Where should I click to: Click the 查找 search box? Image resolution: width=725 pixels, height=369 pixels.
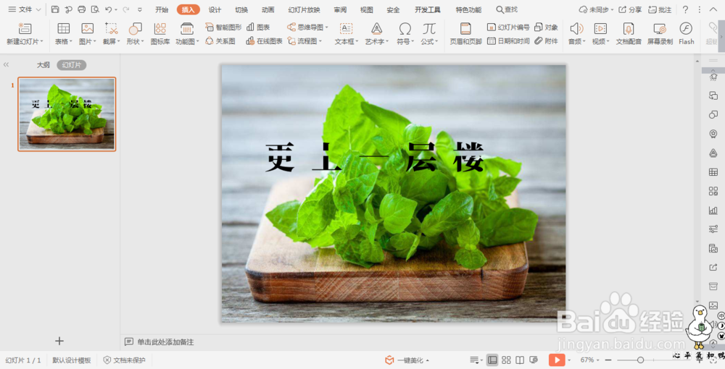click(x=507, y=9)
